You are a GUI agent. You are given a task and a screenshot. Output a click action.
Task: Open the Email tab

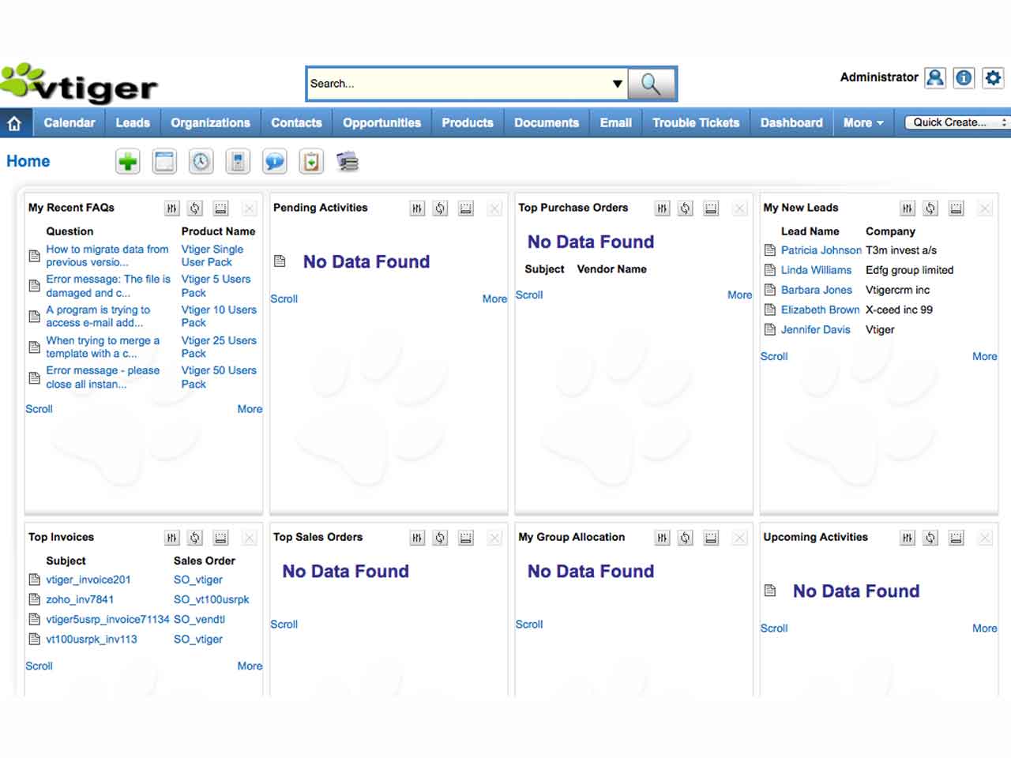pyautogui.click(x=615, y=123)
